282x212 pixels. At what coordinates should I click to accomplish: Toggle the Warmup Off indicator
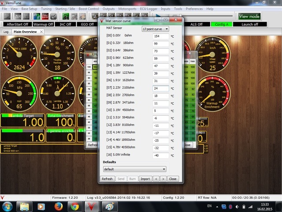[43, 24]
